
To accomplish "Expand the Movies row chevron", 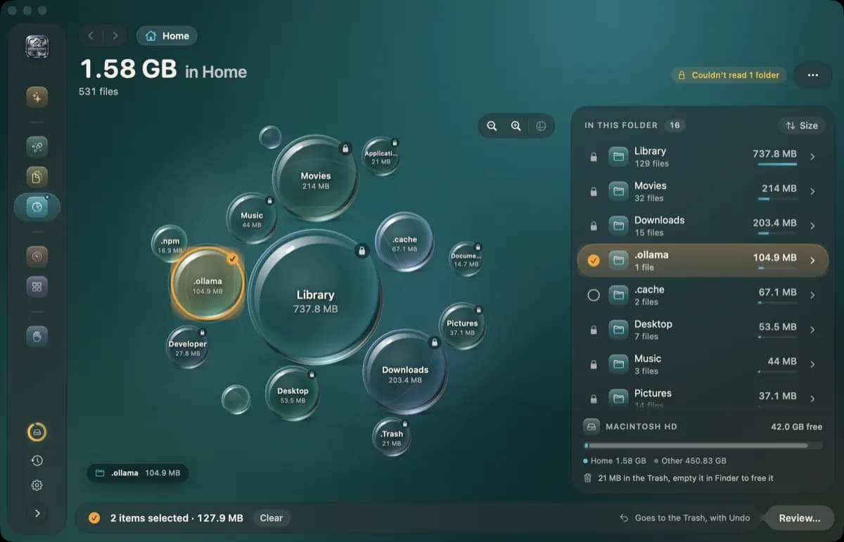I will click(812, 191).
